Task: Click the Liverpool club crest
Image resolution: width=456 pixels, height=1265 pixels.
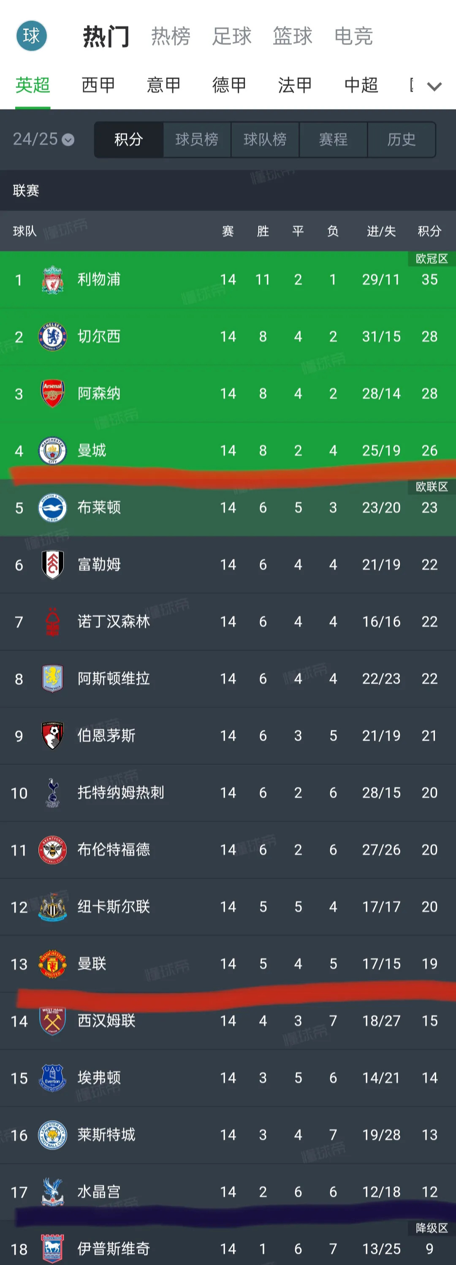Action: pos(52,280)
